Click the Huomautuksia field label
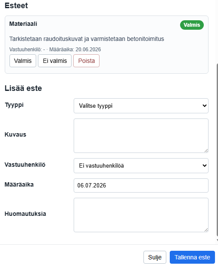The height and width of the screenshot is (268, 218). pyautogui.click(x=25, y=214)
